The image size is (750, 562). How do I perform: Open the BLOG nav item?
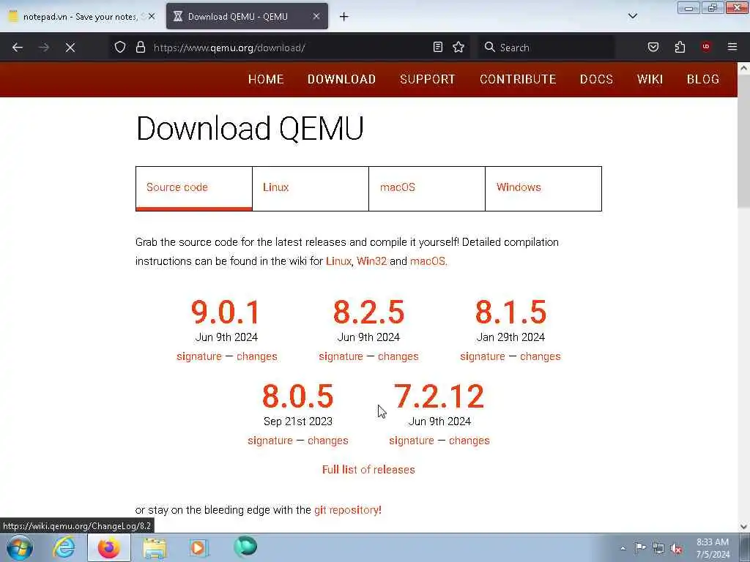(703, 79)
